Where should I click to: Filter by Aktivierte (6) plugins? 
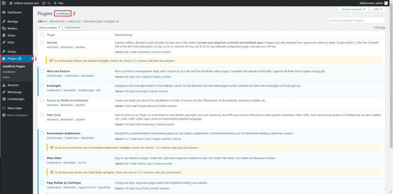57,21
